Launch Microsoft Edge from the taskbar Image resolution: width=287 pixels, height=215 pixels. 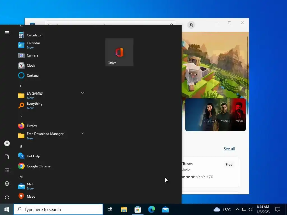pos(152,209)
